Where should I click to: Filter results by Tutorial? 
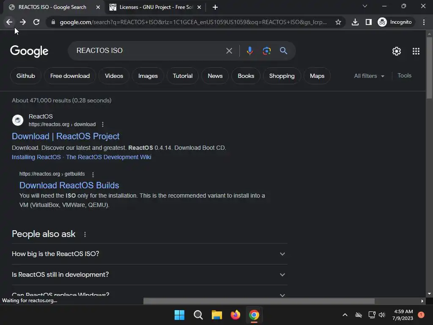click(x=183, y=76)
